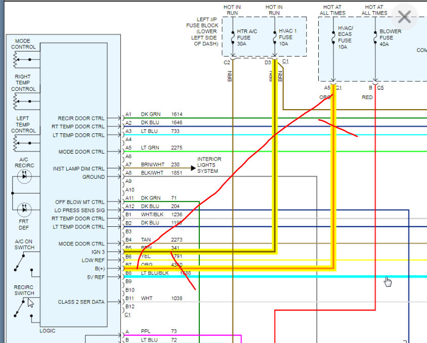Viewport: 427px width, 343px height.
Task: Click the LEFT TEMP CONTROL label
Action: tap(23, 125)
